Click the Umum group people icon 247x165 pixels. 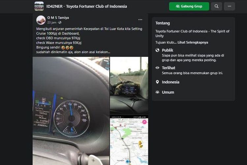[157, 92]
